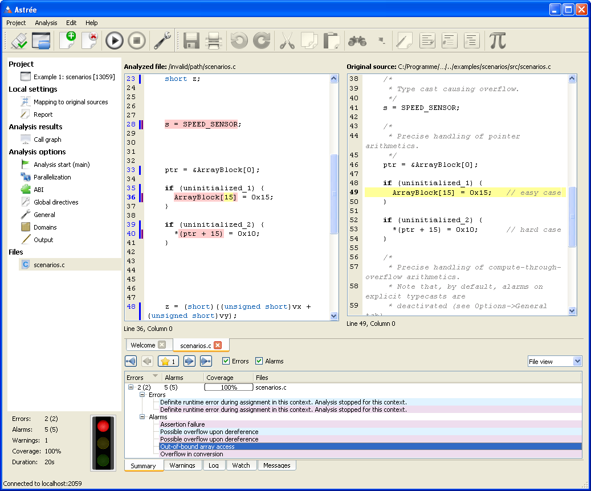The image size is (591, 491).
Task: Select scenarios.c in Files list
Action: [x=70, y=264]
